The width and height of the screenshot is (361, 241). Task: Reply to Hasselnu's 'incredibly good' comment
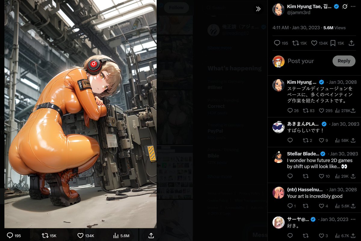coord(292,206)
